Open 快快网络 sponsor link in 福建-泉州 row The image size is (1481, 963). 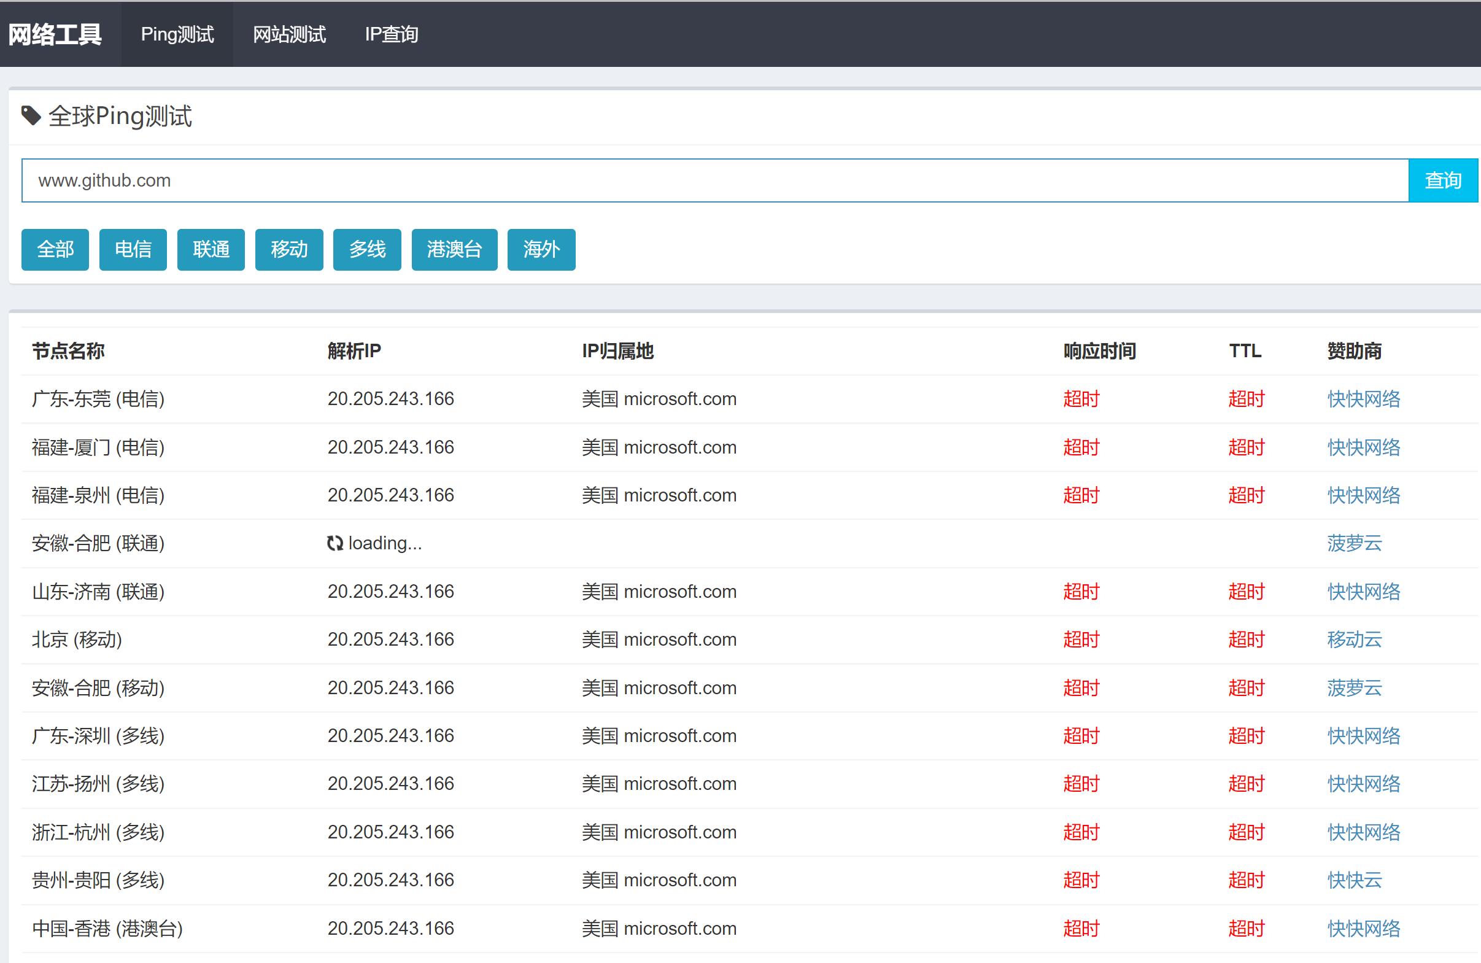(1363, 495)
